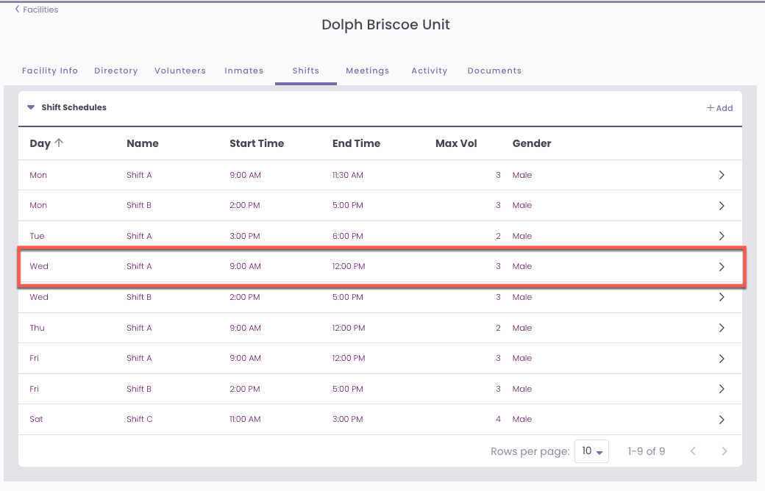
Task: Open Wednesday Shift B chevron
Action: pyautogui.click(x=722, y=297)
